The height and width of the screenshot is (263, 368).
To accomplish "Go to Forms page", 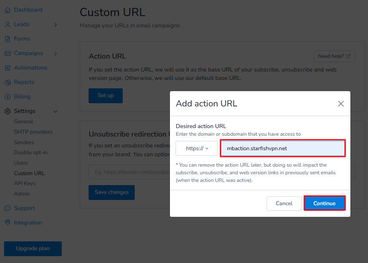I will (22, 39).
